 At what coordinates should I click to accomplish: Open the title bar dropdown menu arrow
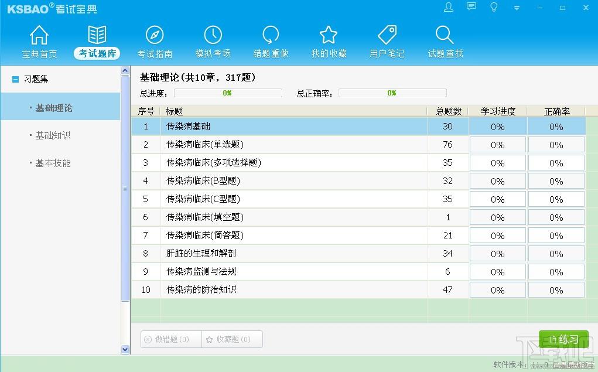(517, 8)
